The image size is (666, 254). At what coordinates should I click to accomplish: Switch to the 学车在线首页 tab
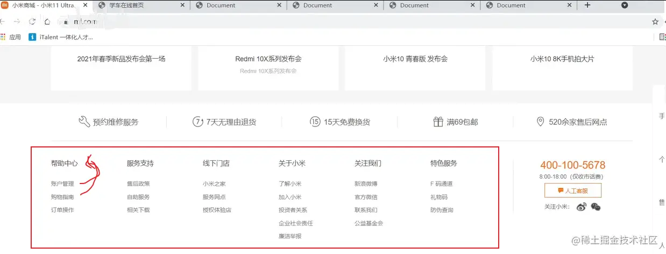pyautogui.click(x=140, y=5)
